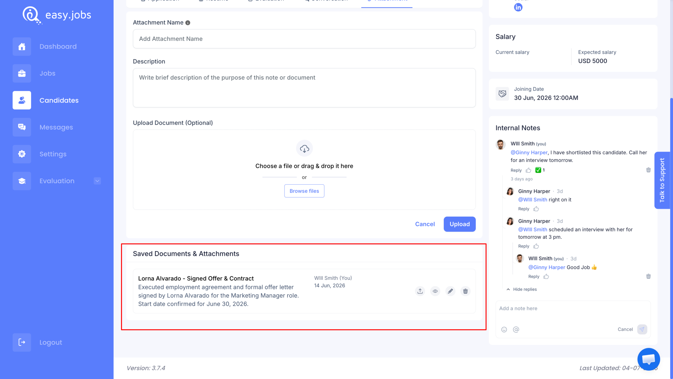Open the Messages chat icon

coord(22,127)
